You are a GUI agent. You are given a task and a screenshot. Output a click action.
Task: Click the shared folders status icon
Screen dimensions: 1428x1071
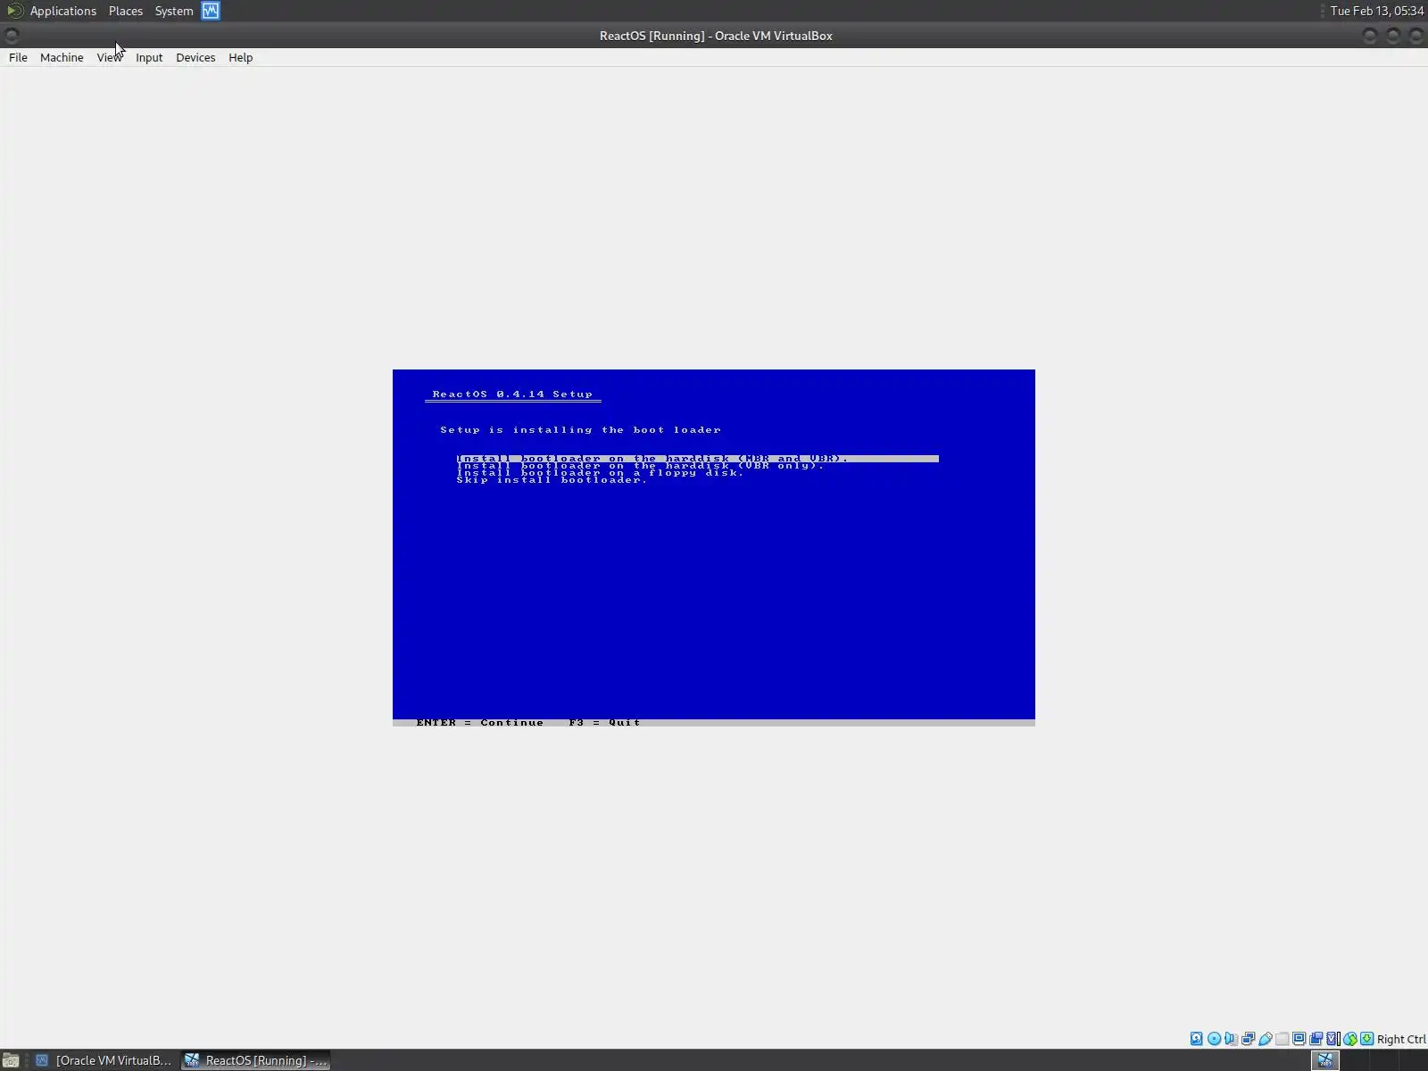pyautogui.click(x=1282, y=1039)
